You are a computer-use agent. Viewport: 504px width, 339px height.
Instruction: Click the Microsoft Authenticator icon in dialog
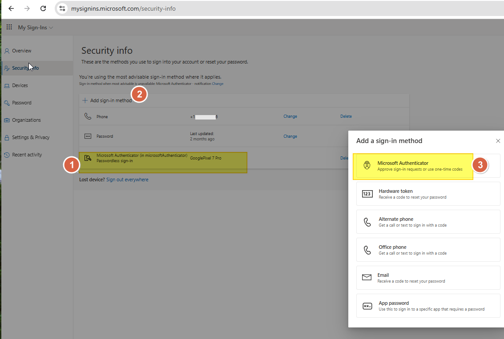(x=367, y=165)
